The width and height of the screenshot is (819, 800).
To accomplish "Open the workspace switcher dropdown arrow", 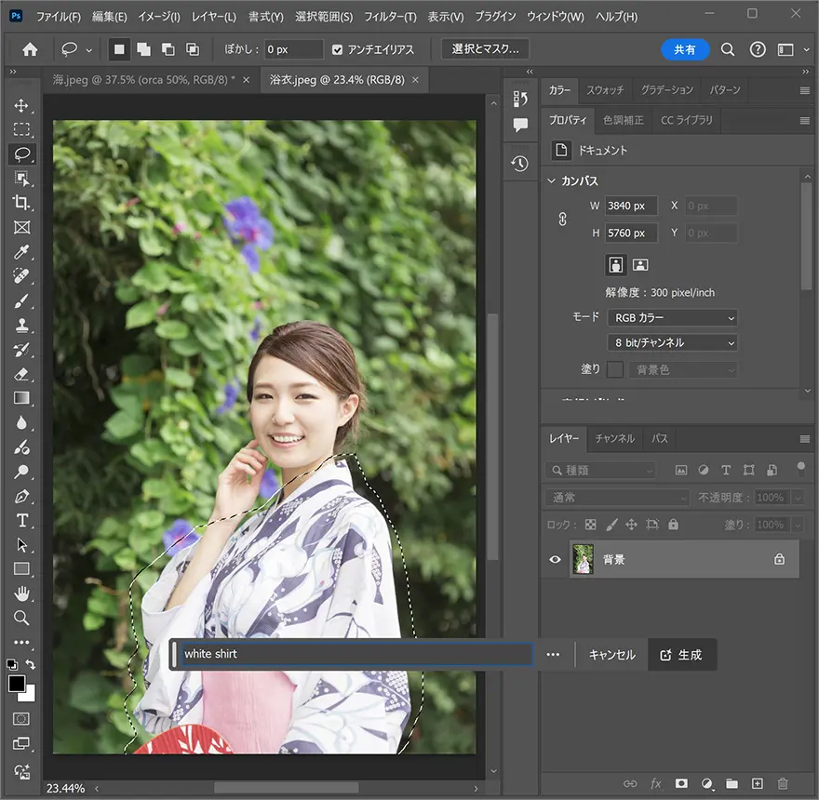I will click(x=807, y=49).
